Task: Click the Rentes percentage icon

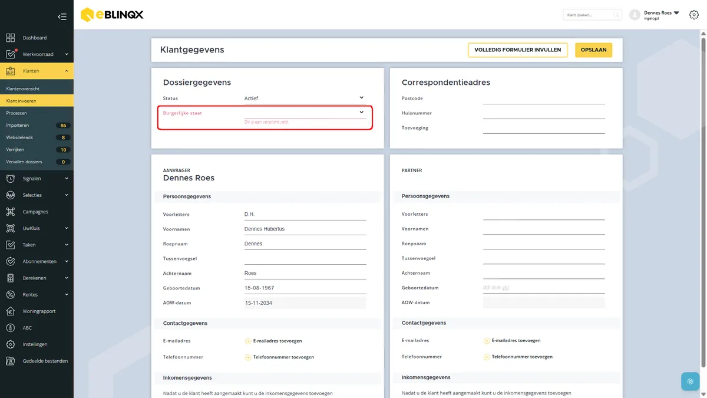Action: tap(11, 294)
